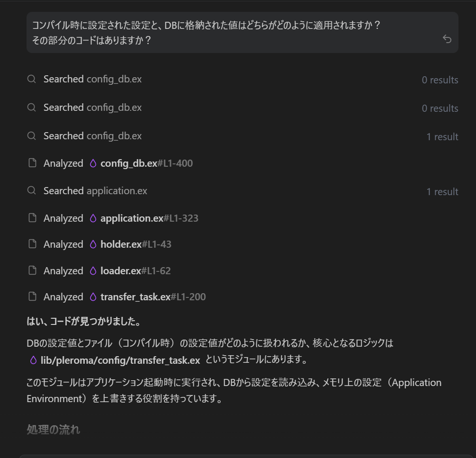The image size is (476, 458).
Task: Click the search icon beside Searched application.ex
Action: (x=32, y=191)
